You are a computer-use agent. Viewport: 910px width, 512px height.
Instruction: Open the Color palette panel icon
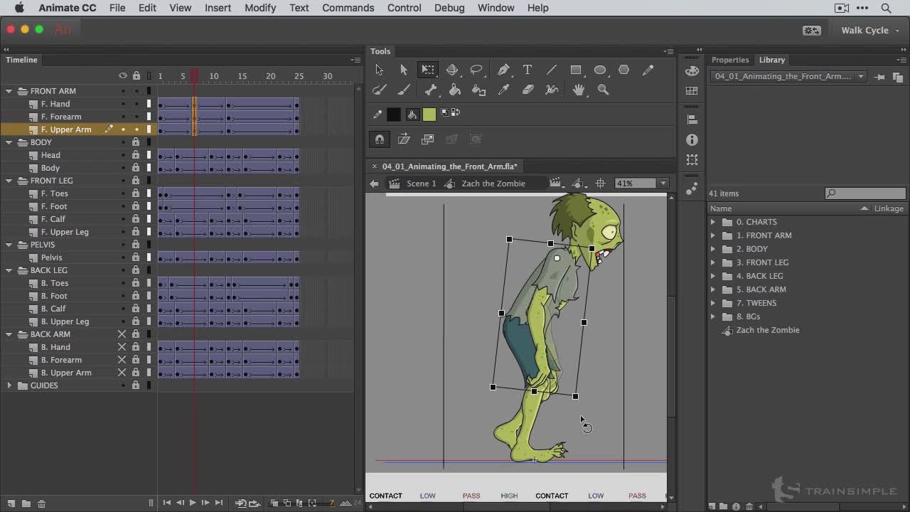click(x=692, y=70)
